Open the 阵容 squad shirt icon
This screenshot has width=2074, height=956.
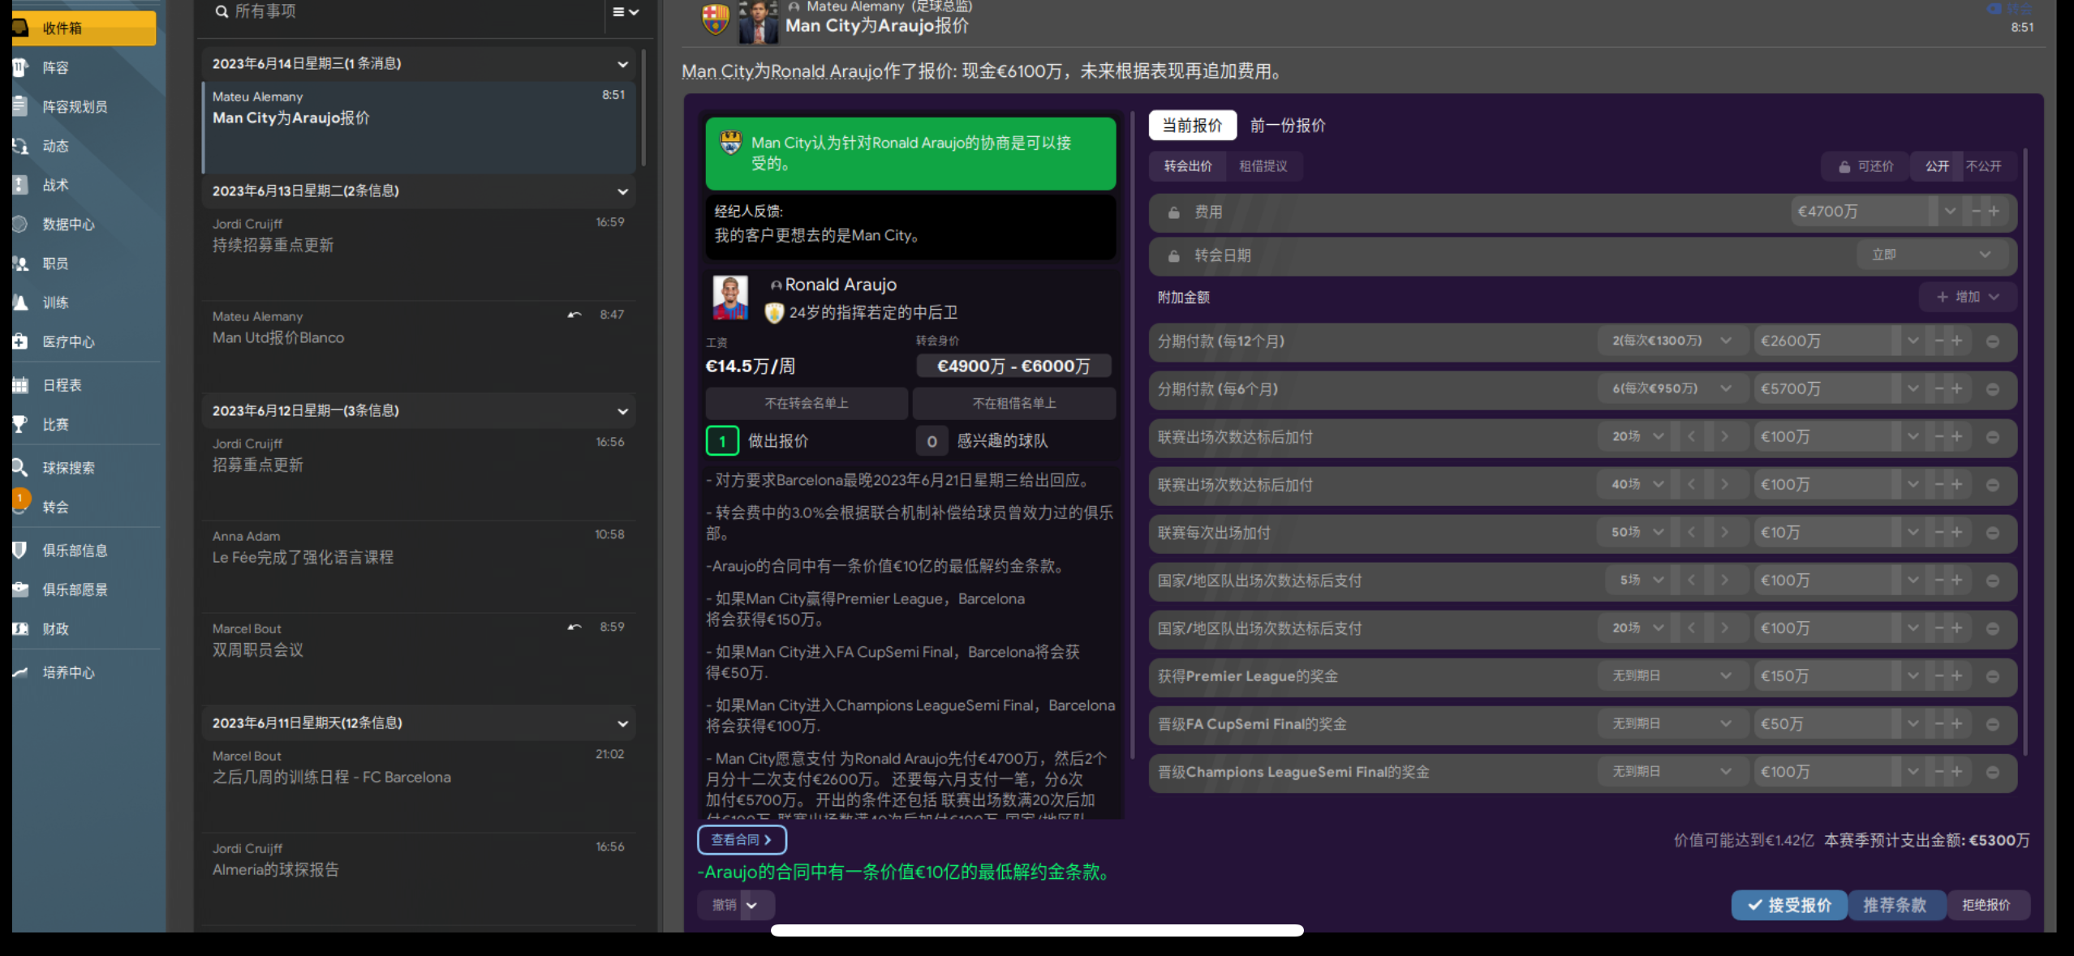(x=20, y=67)
